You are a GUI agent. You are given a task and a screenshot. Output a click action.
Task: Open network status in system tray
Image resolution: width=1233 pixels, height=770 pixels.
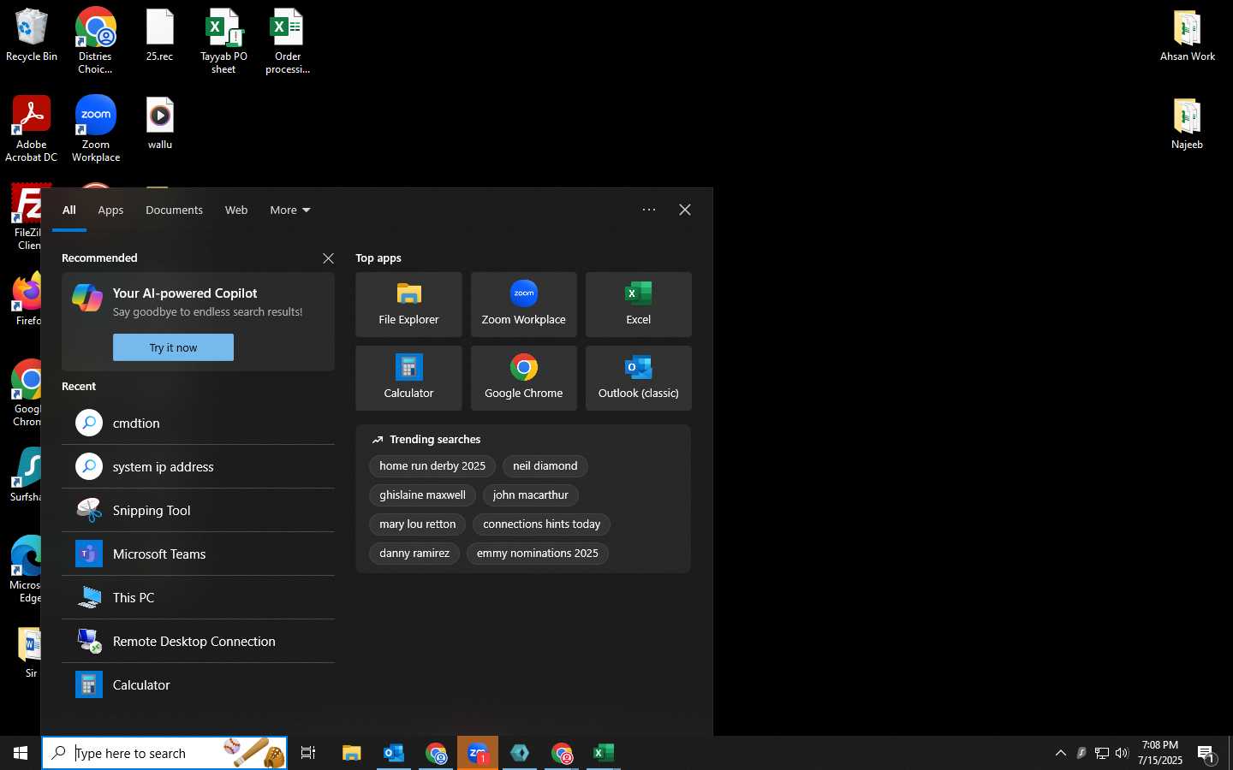(x=1102, y=753)
